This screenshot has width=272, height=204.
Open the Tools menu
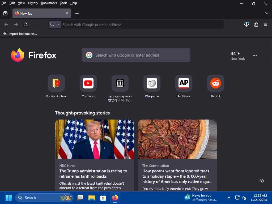point(63,3)
